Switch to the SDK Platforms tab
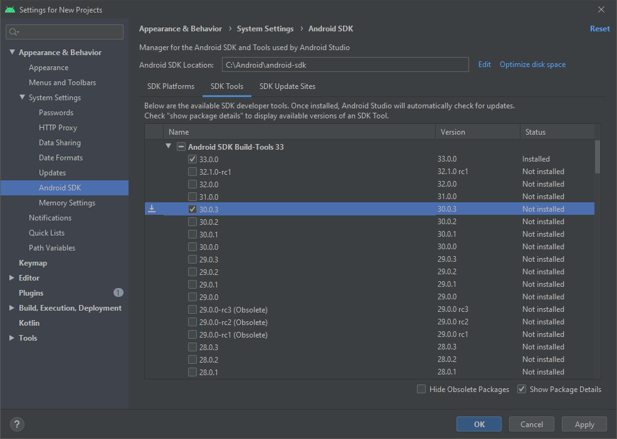This screenshot has width=617, height=439. coord(171,86)
